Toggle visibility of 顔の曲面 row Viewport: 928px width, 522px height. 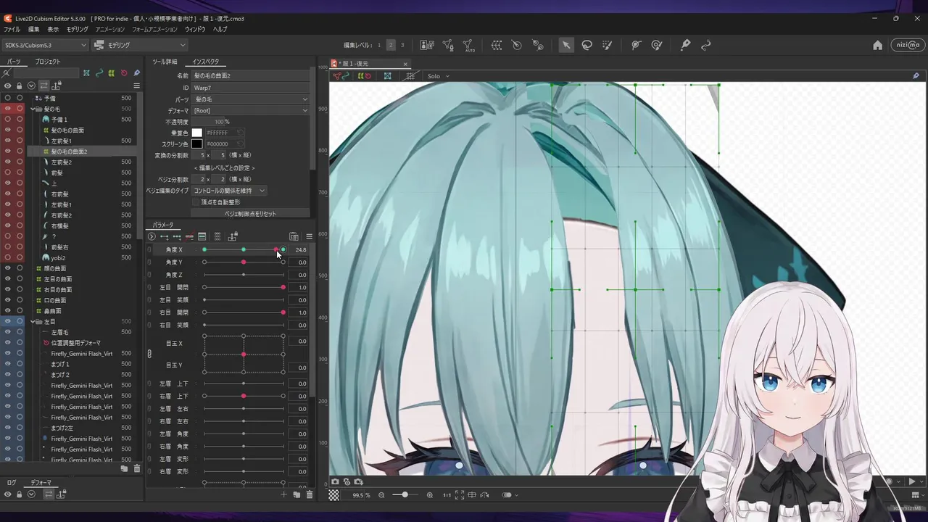click(8, 268)
